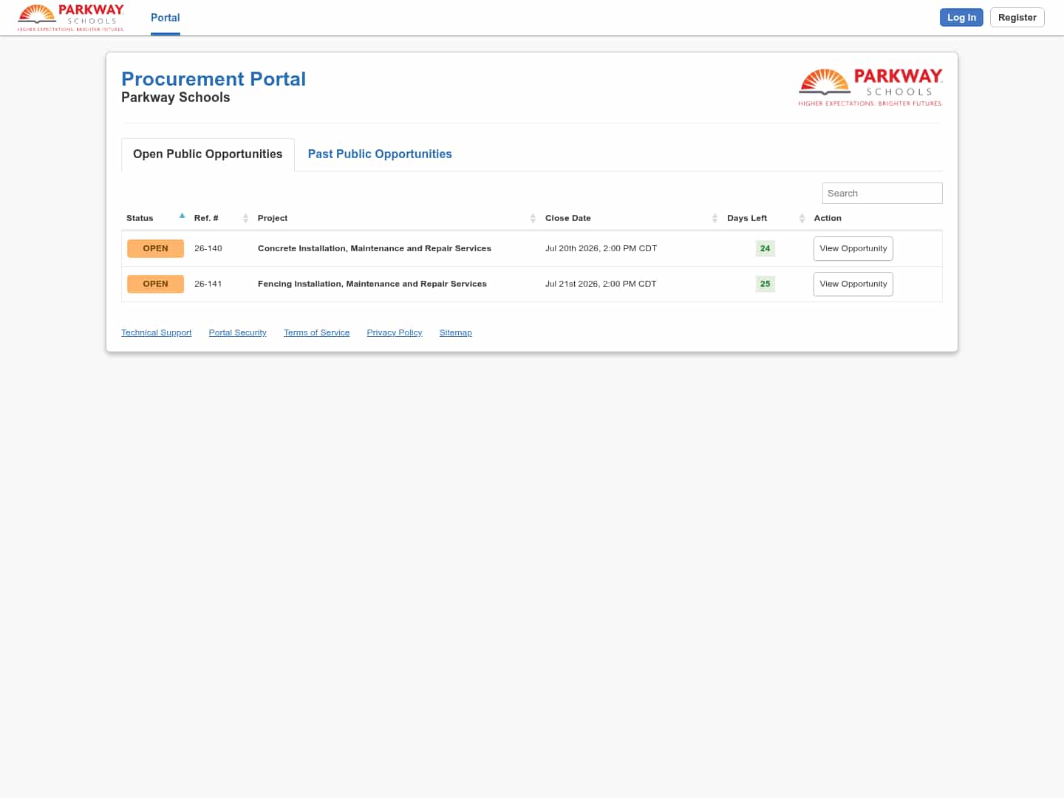Click the Parkway Schools logo in the navbar

71,18
